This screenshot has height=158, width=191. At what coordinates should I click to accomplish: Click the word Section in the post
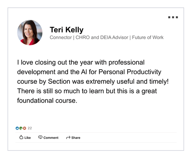click(x=59, y=81)
